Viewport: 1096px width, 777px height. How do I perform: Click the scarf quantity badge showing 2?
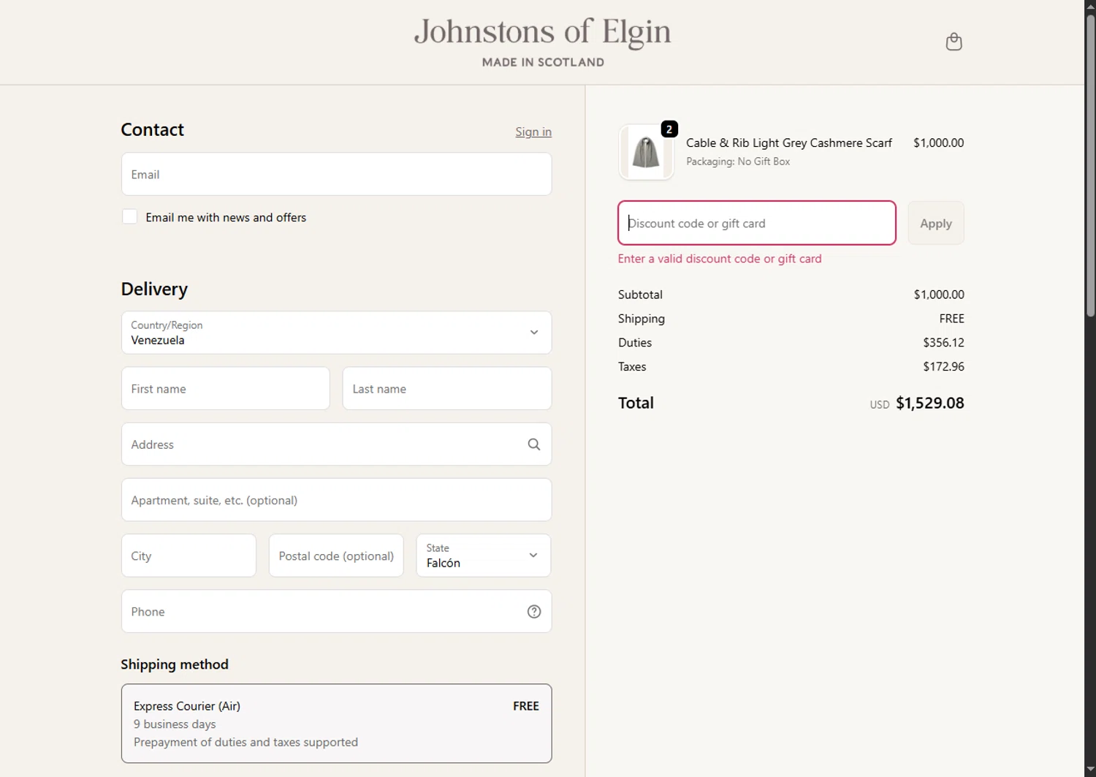(669, 129)
